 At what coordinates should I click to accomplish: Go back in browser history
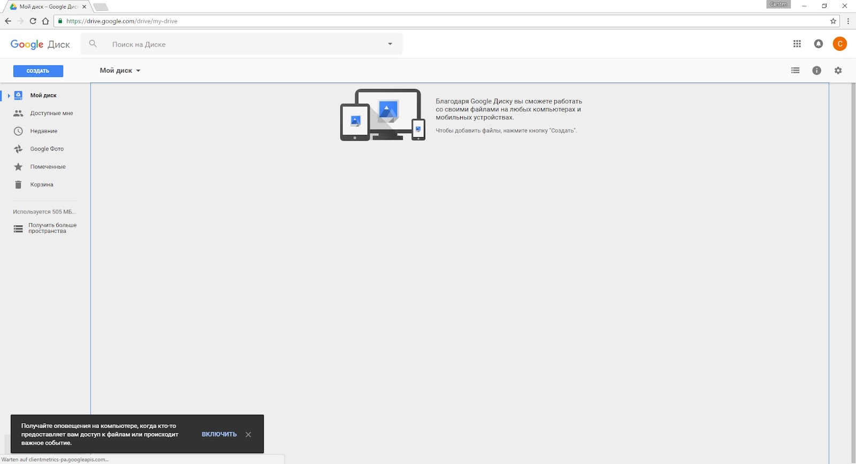click(8, 21)
